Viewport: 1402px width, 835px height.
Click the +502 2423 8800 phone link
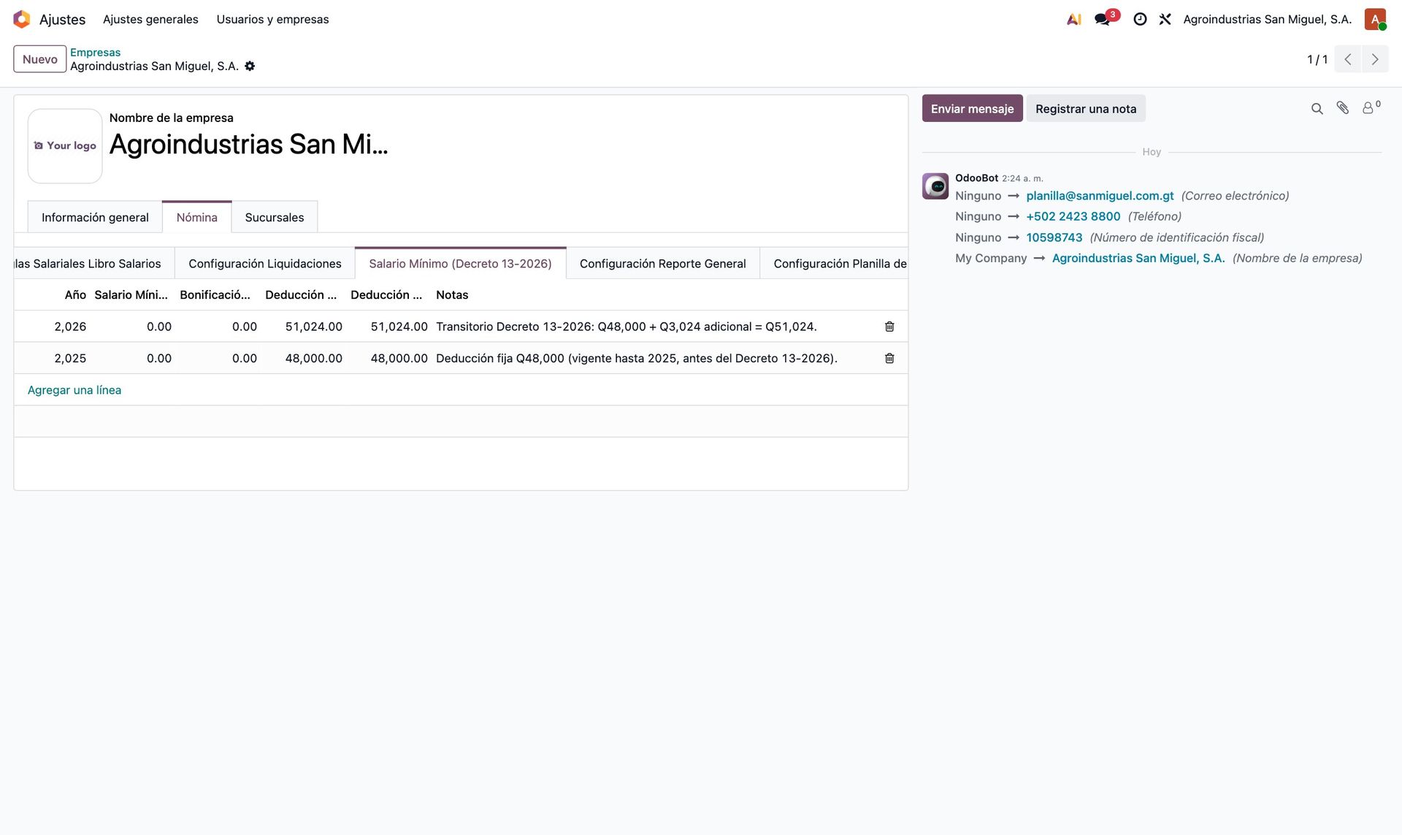coord(1073,216)
